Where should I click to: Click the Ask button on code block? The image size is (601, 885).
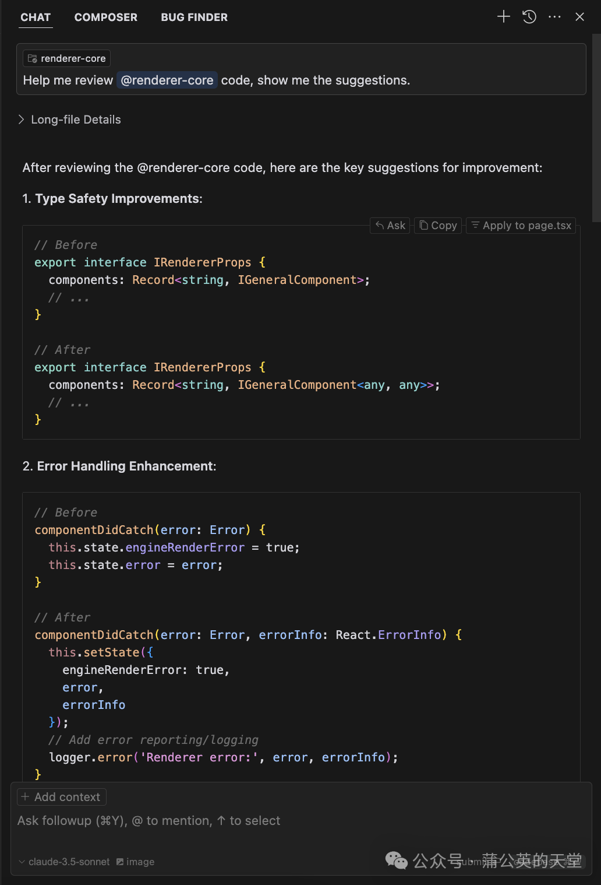click(x=390, y=226)
